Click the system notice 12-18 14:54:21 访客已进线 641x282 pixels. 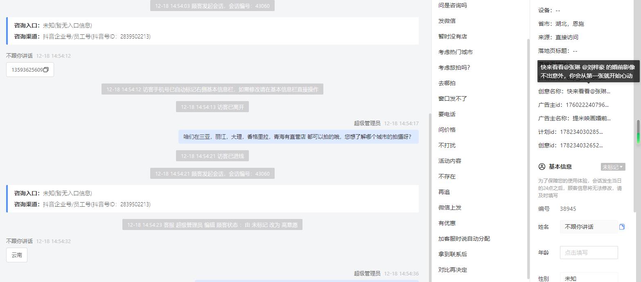[x=212, y=156]
